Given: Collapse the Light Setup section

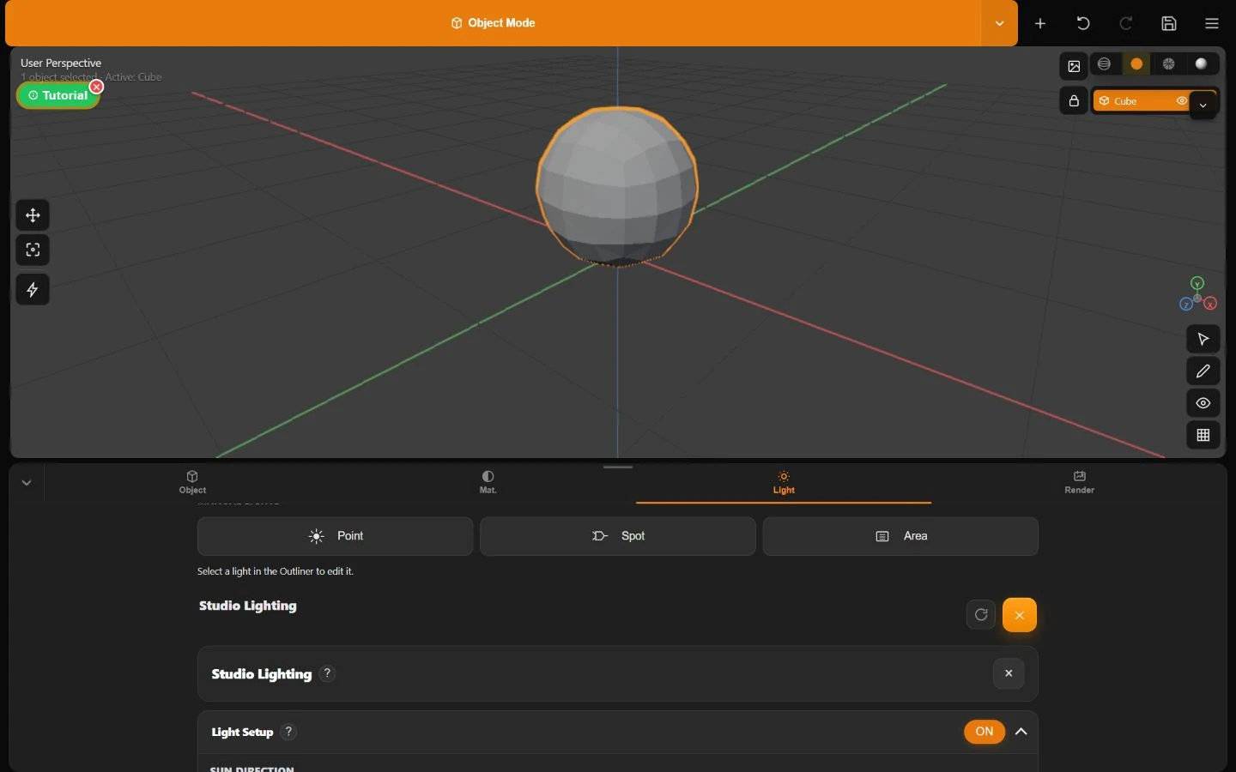Looking at the screenshot, I should [x=1021, y=732].
